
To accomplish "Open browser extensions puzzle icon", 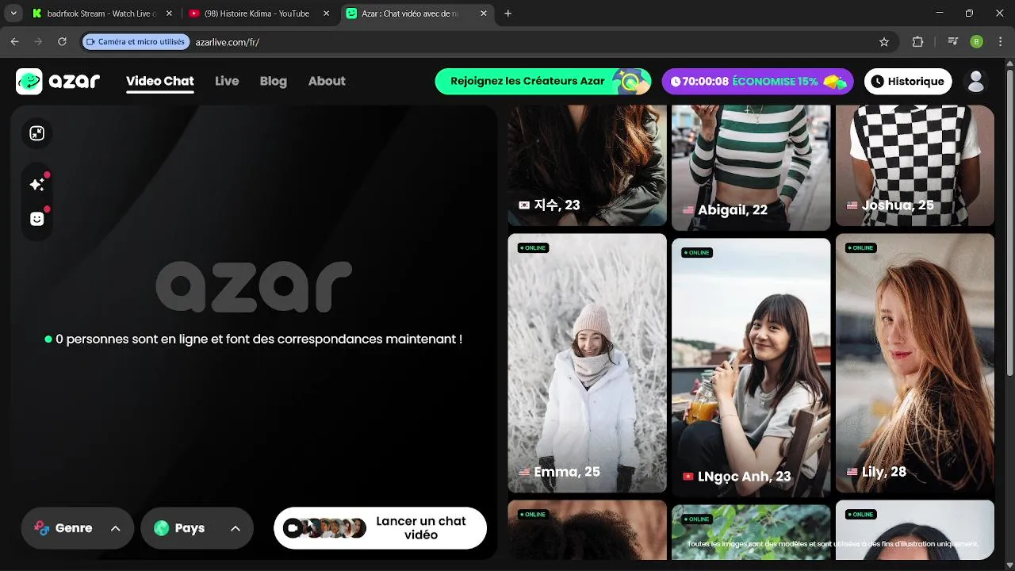I will [918, 42].
